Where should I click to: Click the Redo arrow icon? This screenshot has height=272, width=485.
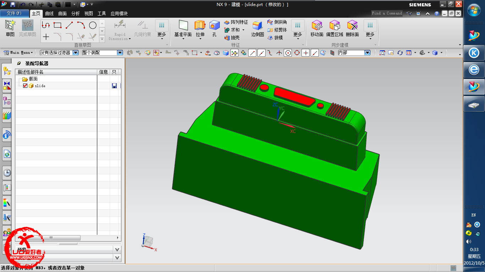point(31,5)
